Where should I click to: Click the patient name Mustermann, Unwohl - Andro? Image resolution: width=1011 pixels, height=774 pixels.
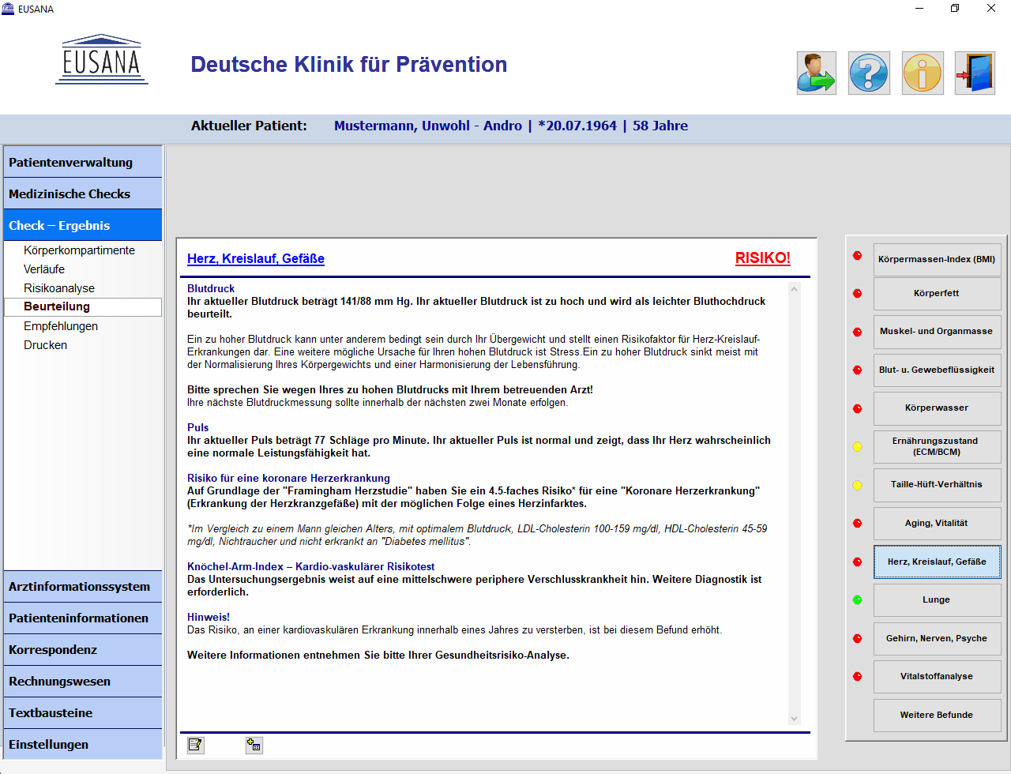click(x=428, y=126)
